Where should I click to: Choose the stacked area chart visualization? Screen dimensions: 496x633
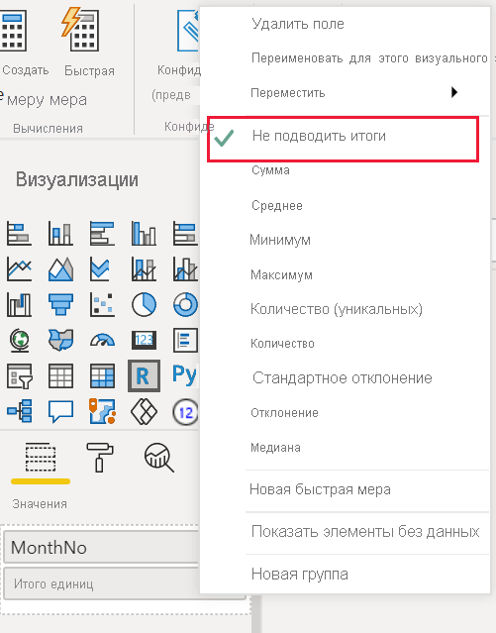click(x=100, y=268)
